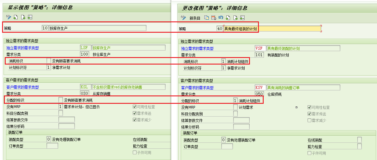Go to next entry in left window
This screenshot has height=160, width=377.
23,17
